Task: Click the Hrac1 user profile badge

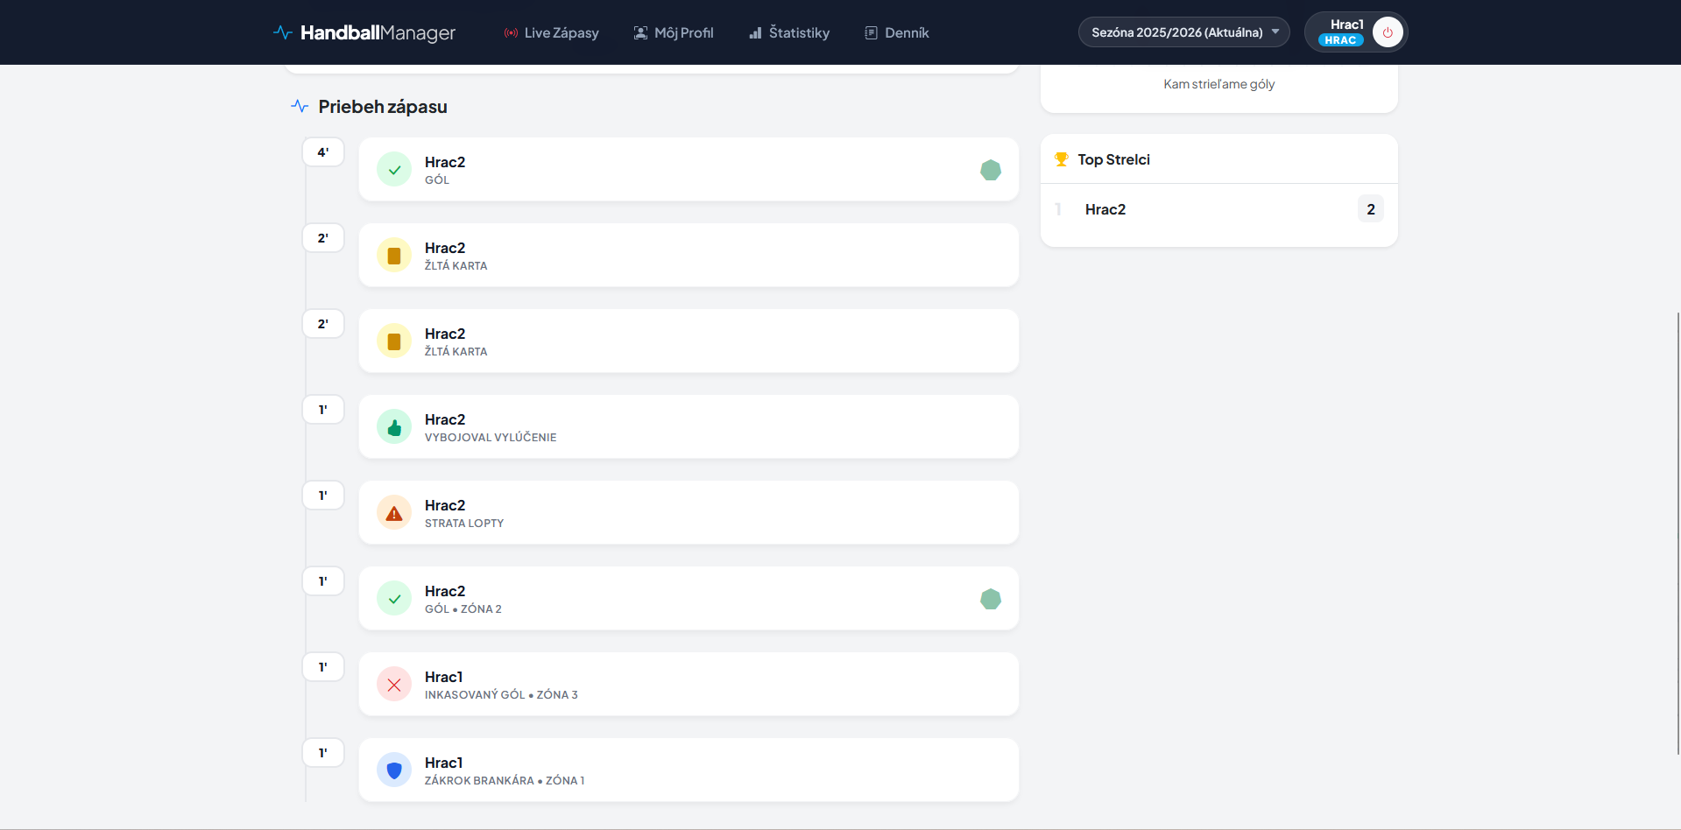Action: coord(1341,32)
